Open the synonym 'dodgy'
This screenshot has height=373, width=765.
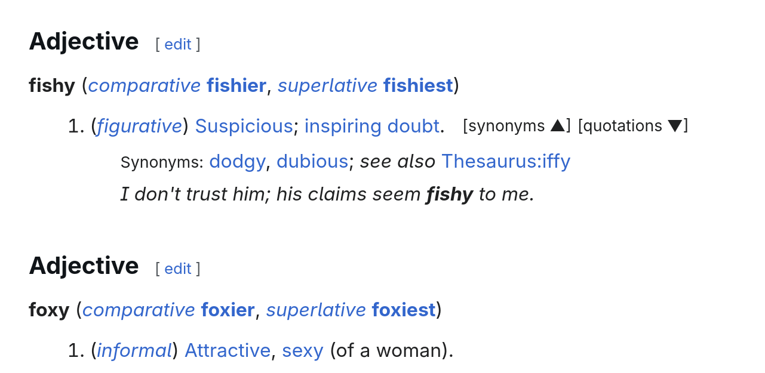coord(237,161)
